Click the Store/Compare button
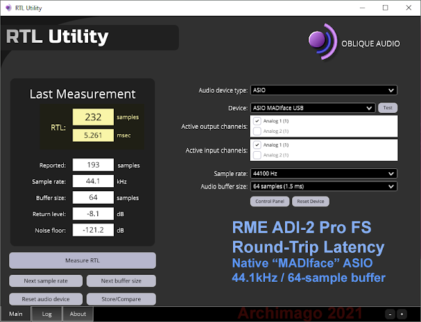The height and width of the screenshot is (322, 421). coord(121,299)
